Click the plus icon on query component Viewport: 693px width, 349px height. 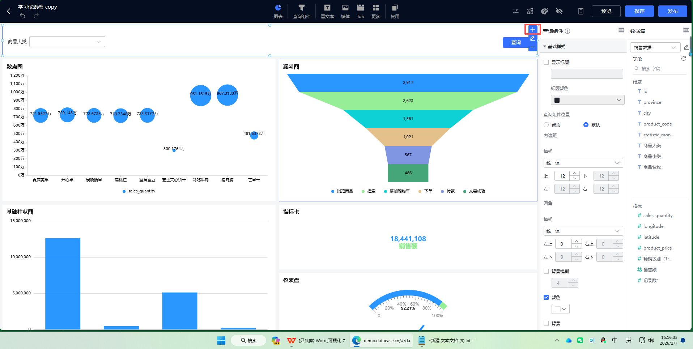click(533, 30)
